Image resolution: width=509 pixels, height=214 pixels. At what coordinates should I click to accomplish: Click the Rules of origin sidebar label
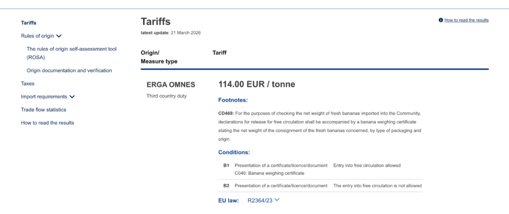point(37,36)
